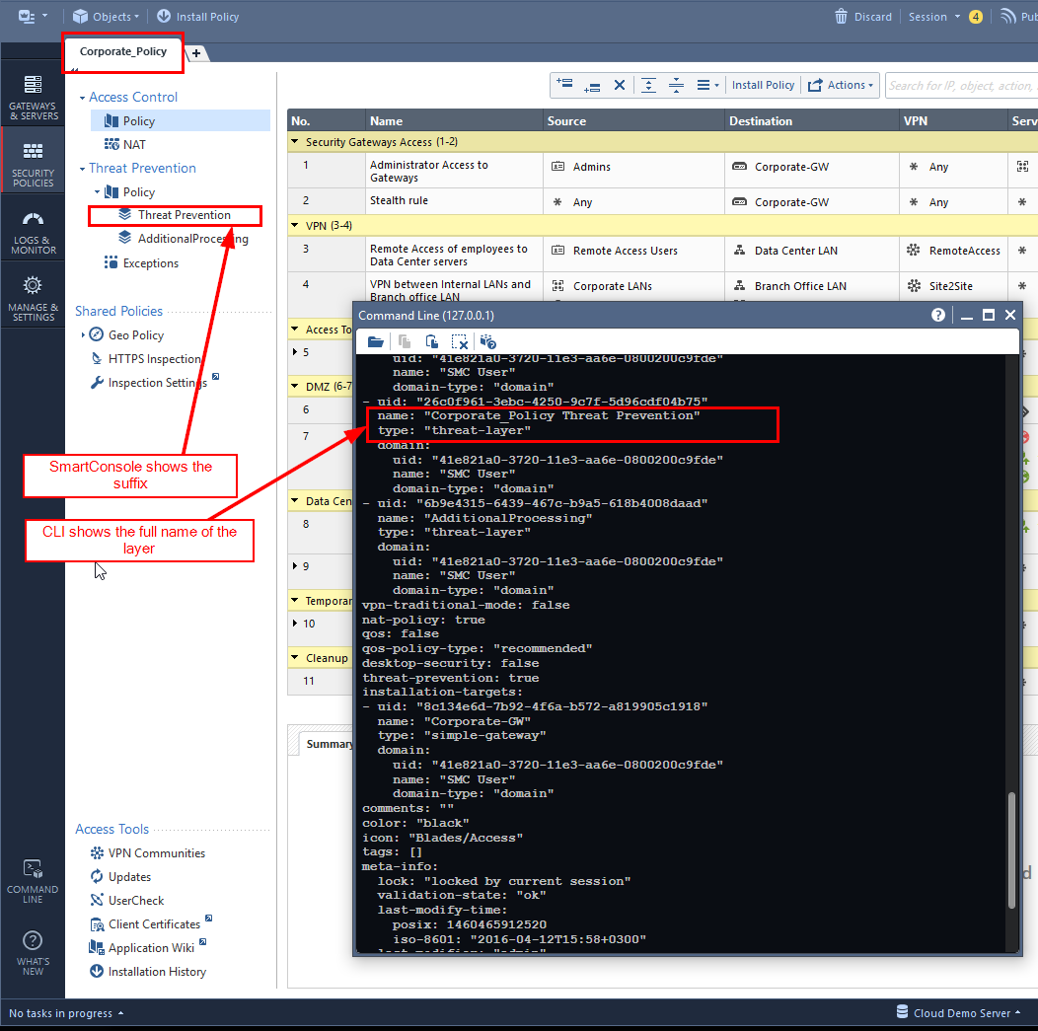Expand all rule sections icon
The image size is (1038, 1031).
click(649, 86)
